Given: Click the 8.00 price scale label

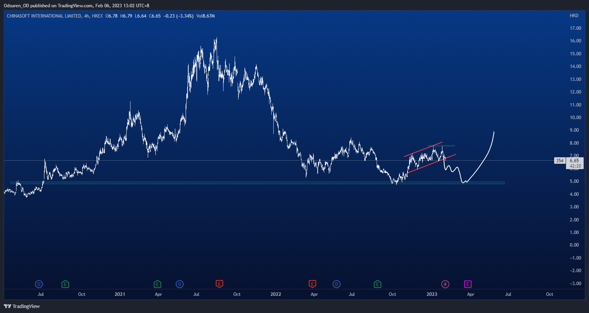Looking at the screenshot, I should tap(574, 143).
